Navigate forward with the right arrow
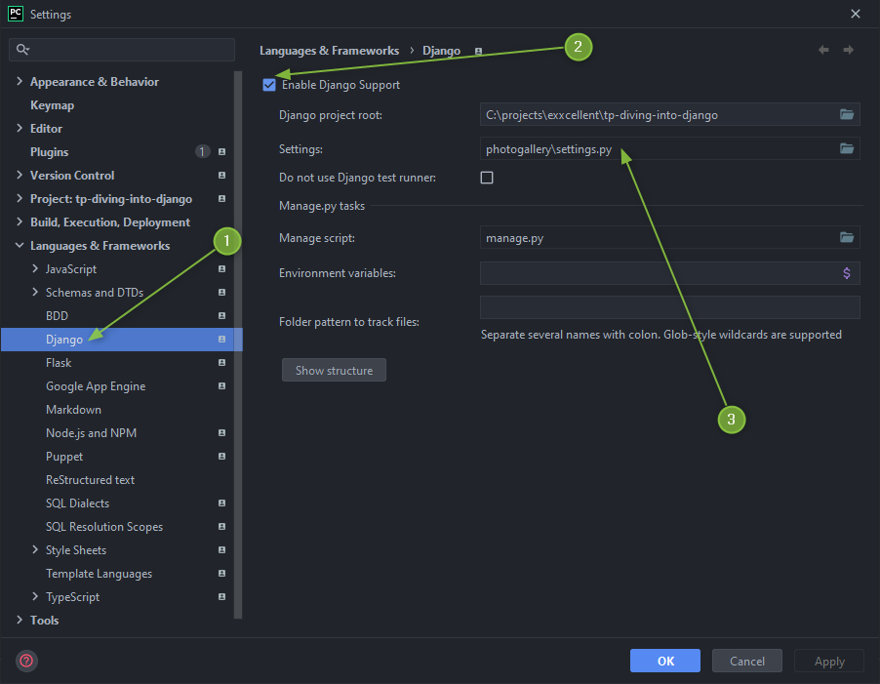This screenshot has height=684, width=880. 849,50
